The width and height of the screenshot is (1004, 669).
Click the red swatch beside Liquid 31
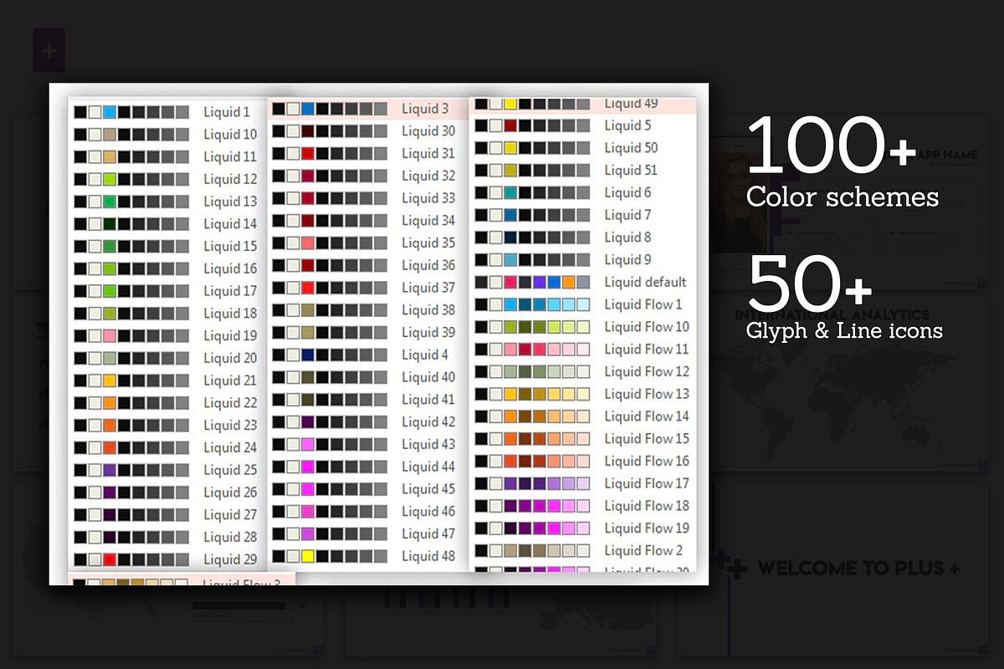[307, 154]
